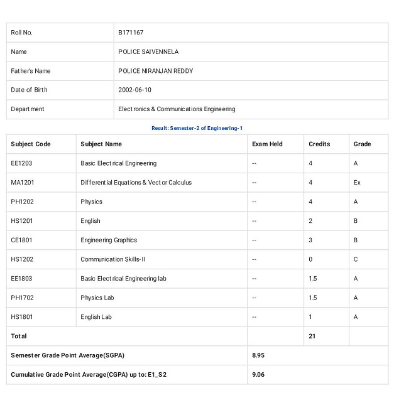Click the Grade column header
394x393 pixels.
[x=362, y=144]
